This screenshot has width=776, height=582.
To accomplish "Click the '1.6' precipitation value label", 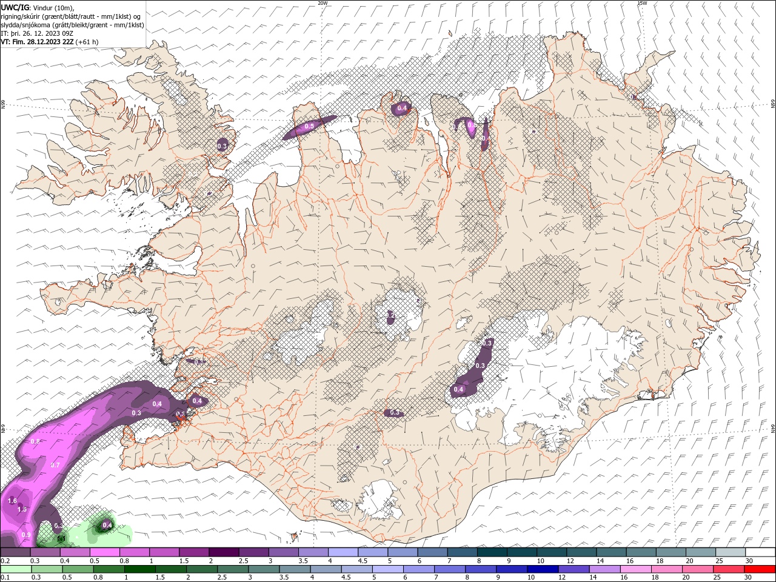I will tap(12, 501).
